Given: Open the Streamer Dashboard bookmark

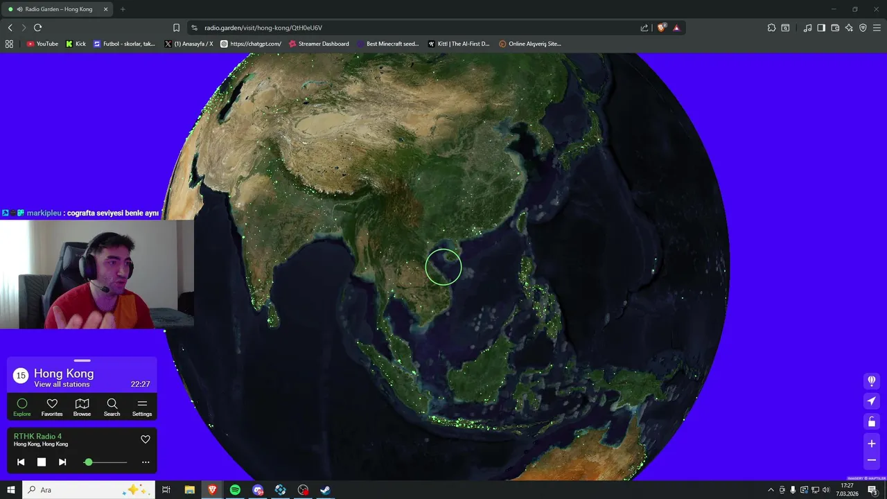Looking at the screenshot, I should (x=319, y=44).
